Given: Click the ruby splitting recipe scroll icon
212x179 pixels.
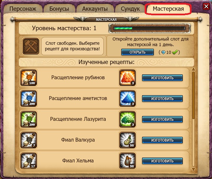Looking at the screenshot, I should [x=29, y=78].
